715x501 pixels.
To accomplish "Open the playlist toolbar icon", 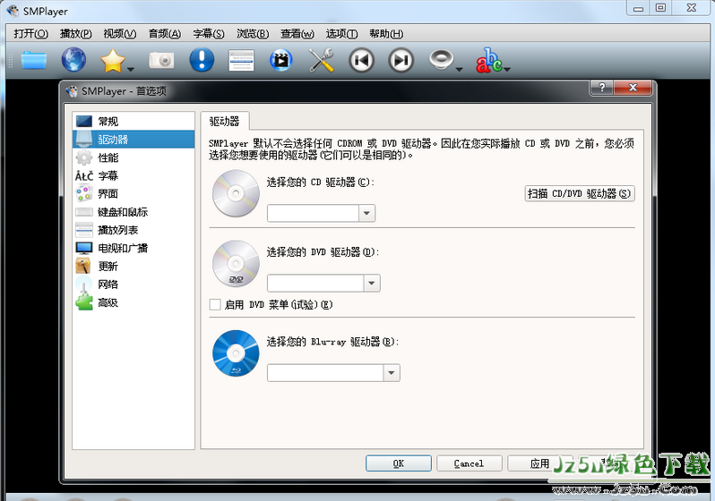I will pos(241,61).
